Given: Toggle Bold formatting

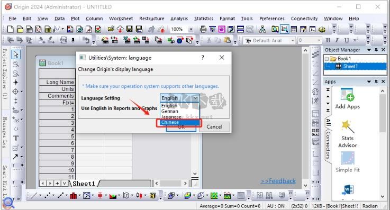Looking at the screenshot, I should click(x=328, y=40).
